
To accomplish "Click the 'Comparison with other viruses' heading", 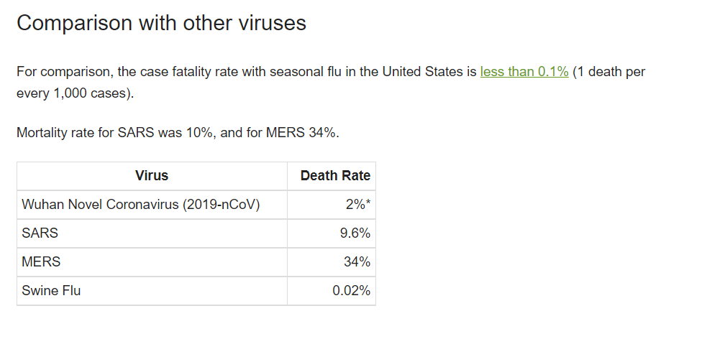I will [161, 23].
